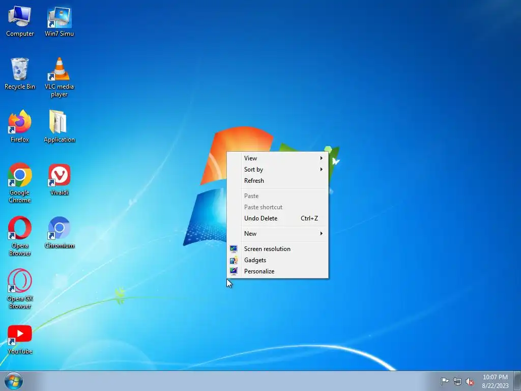This screenshot has height=391, width=521.
Task: Click the network tray icon
Action: [457, 381]
